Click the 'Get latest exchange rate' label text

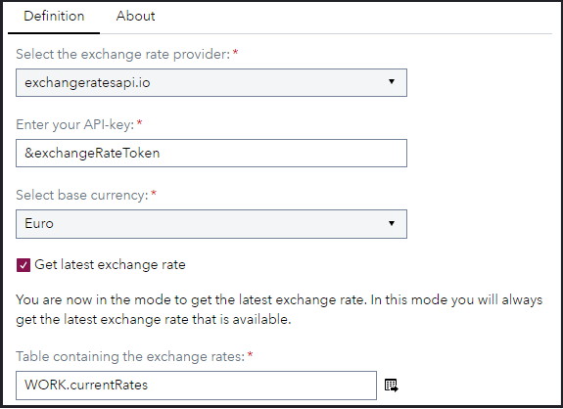110,265
